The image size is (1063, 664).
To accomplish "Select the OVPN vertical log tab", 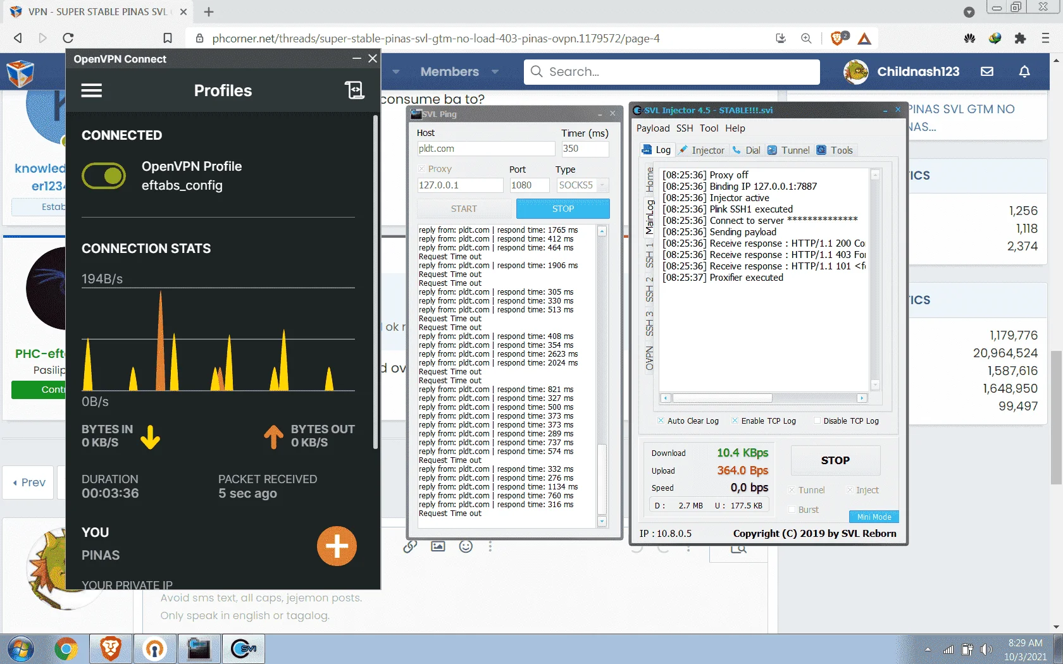I will click(649, 358).
